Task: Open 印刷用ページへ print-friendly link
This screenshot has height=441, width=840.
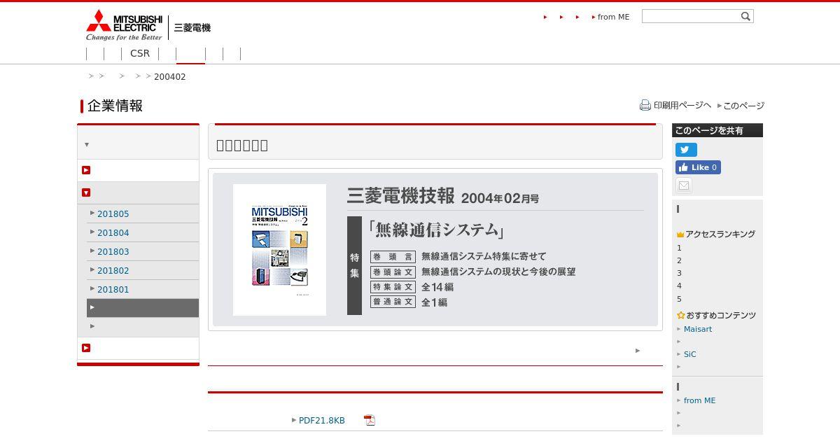Action: 682,105
